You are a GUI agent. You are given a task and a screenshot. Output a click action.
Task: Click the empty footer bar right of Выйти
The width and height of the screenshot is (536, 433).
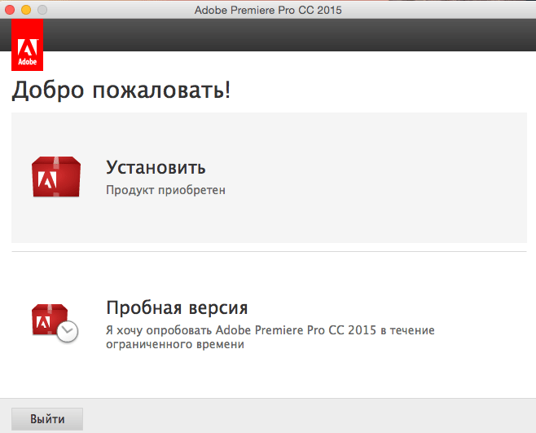(310, 418)
